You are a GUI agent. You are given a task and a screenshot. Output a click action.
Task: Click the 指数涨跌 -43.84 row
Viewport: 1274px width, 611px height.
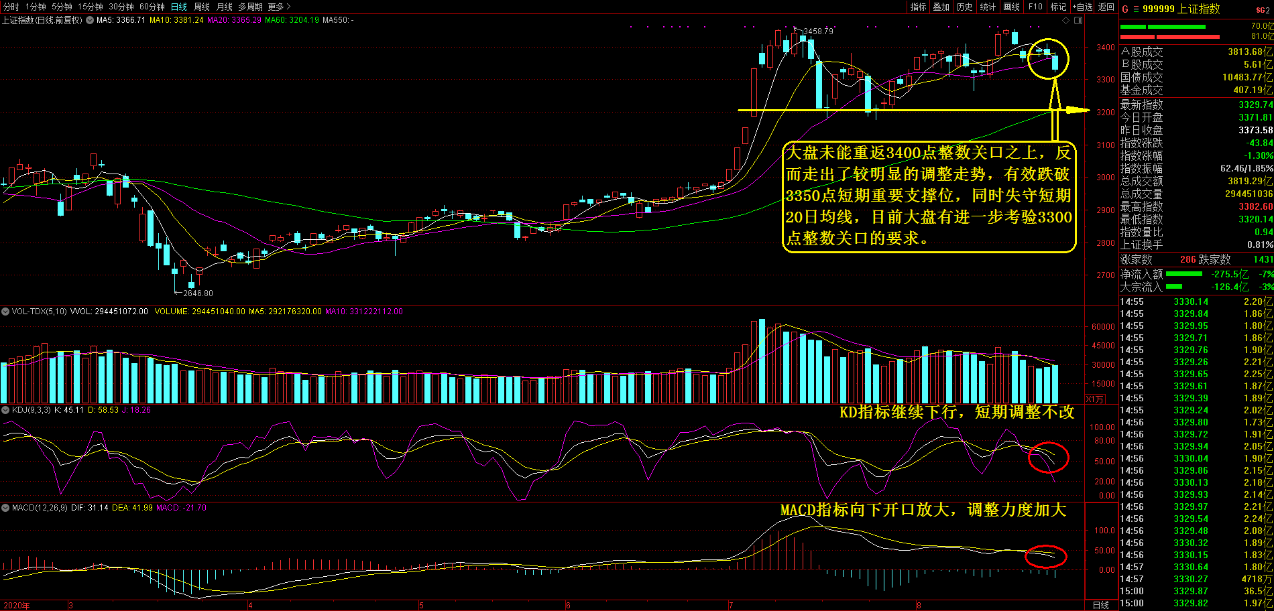click(x=1196, y=143)
